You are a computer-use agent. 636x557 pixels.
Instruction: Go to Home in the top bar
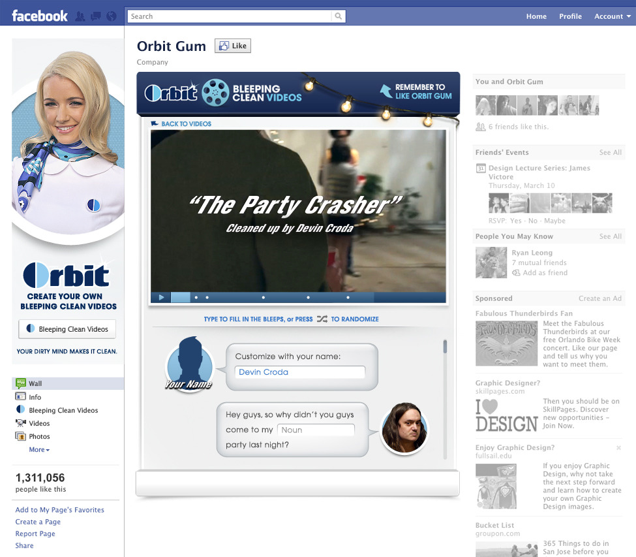pyautogui.click(x=536, y=16)
